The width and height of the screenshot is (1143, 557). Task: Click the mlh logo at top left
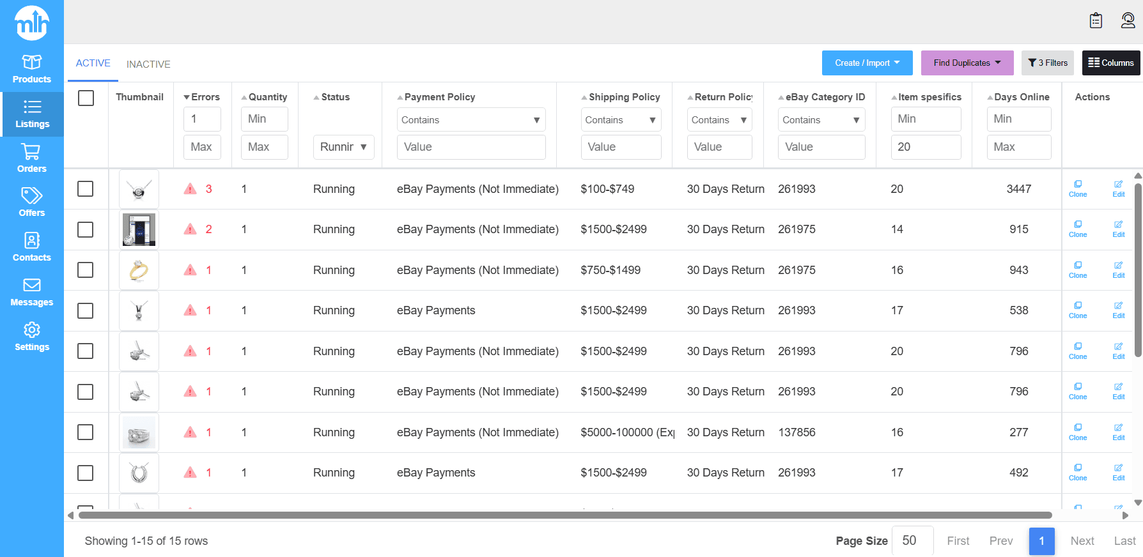pyautogui.click(x=32, y=23)
